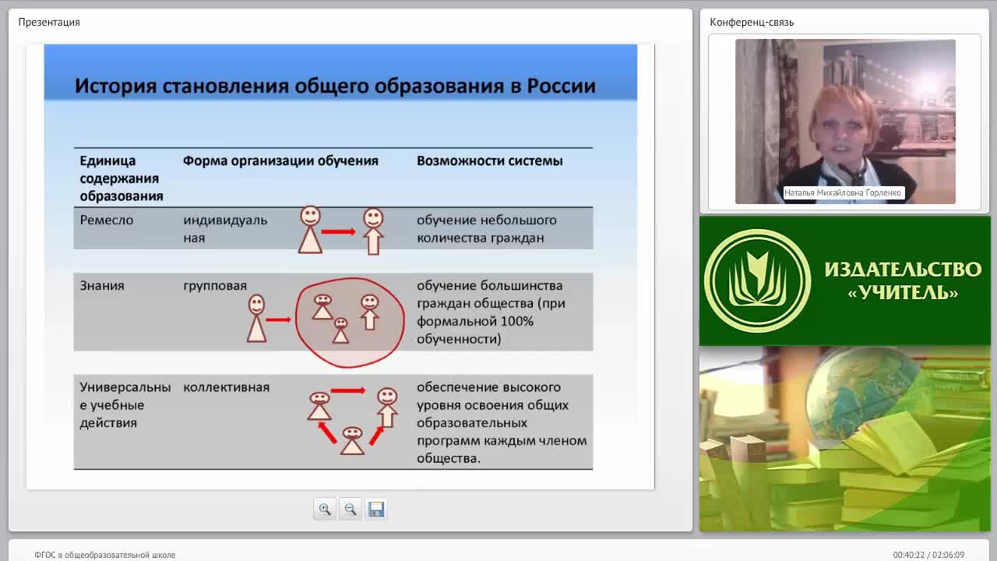Click the text обучение большинства граждан общества
The width and height of the screenshot is (997, 561).
coord(491,312)
